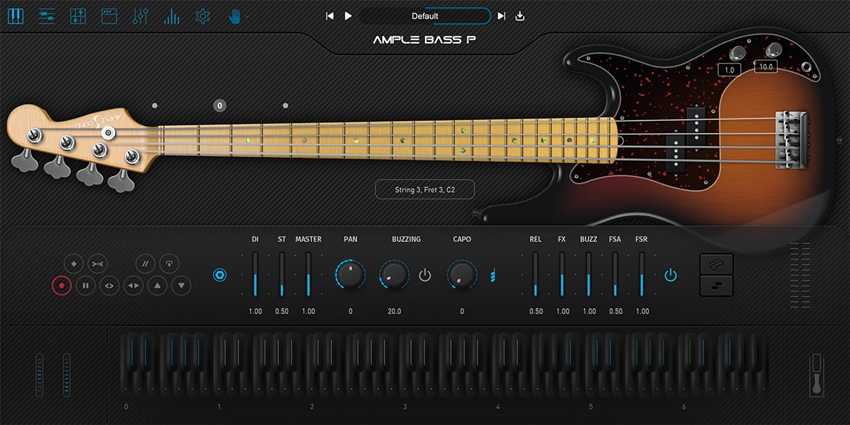The image size is (850, 425).
Task: Open the settings gear icon
Action: click(x=203, y=16)
